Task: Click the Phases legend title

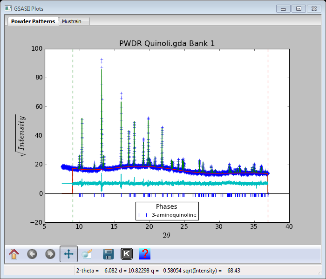Action: coord(167,206)
